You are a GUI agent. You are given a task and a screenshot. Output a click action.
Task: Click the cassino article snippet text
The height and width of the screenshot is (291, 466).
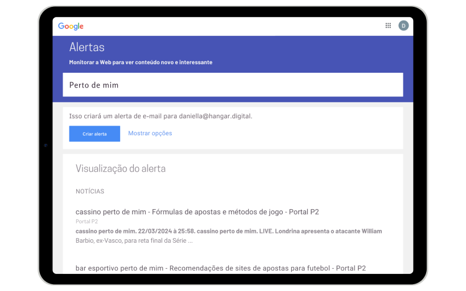coord(229,236)
